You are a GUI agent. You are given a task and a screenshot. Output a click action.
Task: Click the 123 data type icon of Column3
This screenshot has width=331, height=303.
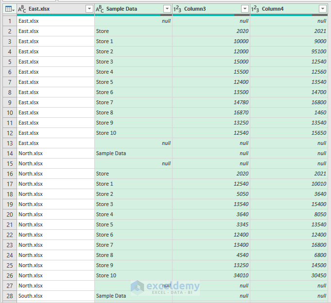[x=177, y=9]
